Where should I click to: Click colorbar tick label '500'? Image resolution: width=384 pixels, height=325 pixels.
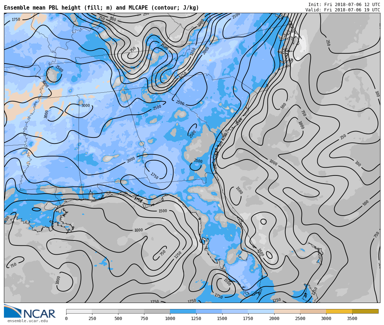tap(118, 318)
